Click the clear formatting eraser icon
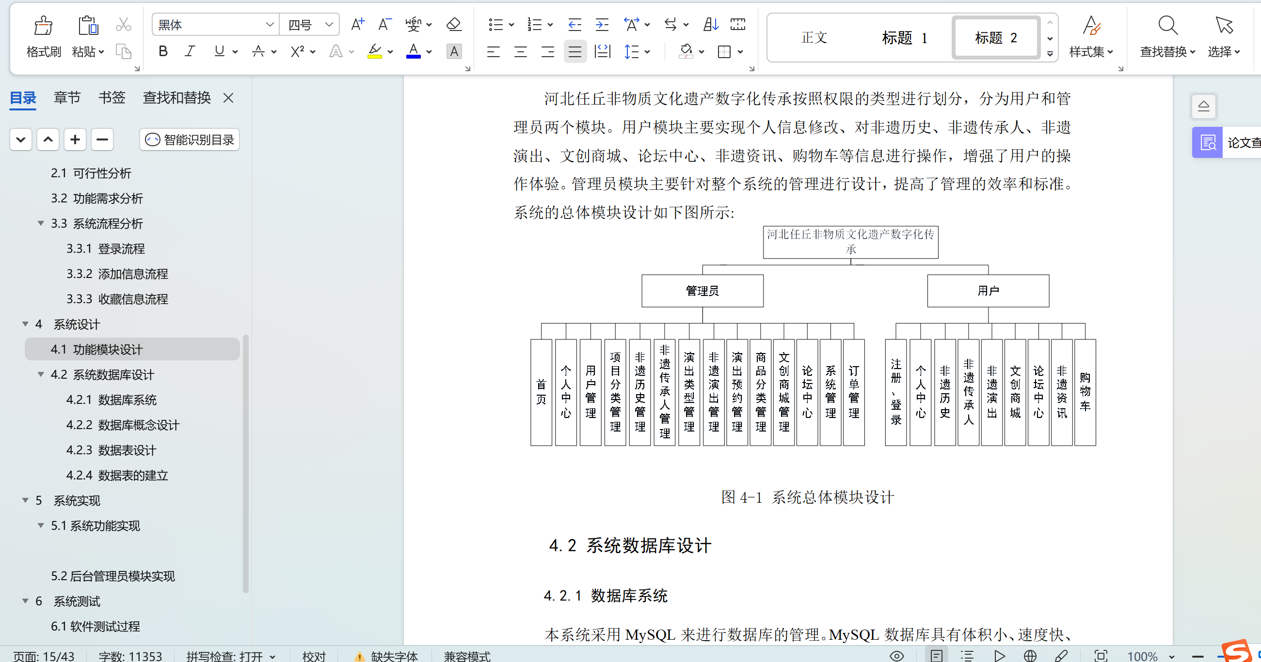 click(454, 24)
